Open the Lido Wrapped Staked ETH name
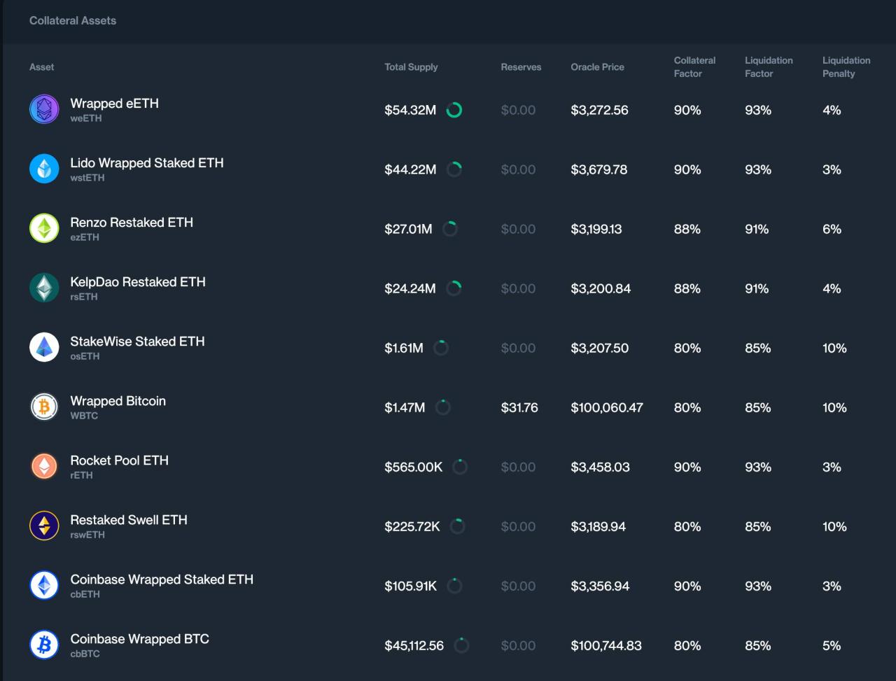This screenshot has width=896, height=681. point(147,163)
